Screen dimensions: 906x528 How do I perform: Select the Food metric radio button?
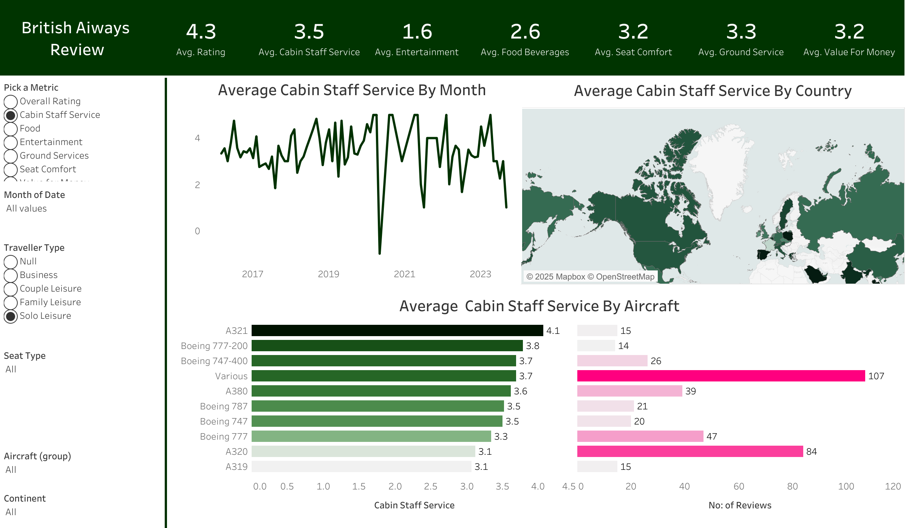click(x=11, y=129)
